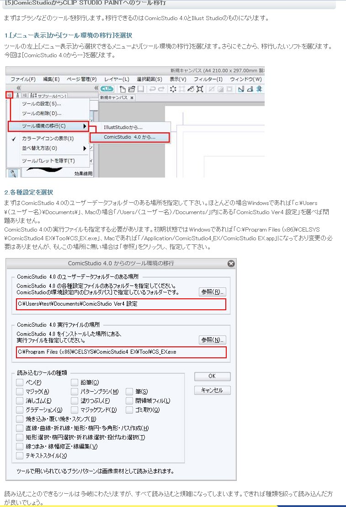Expand 並べ替え方法(O) submenu
The image size is (346, 507).
(48, 148)
